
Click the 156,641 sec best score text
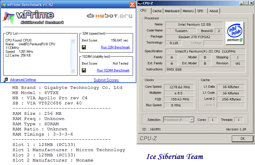[119, 40]
